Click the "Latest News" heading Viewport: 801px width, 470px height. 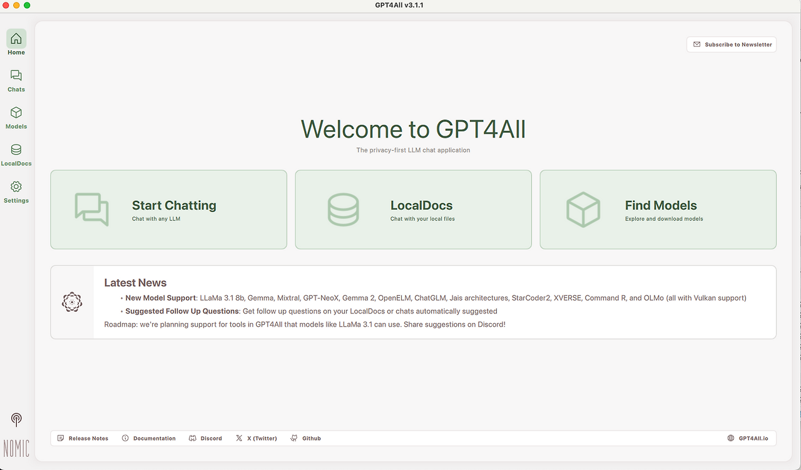tap(135, 283)
